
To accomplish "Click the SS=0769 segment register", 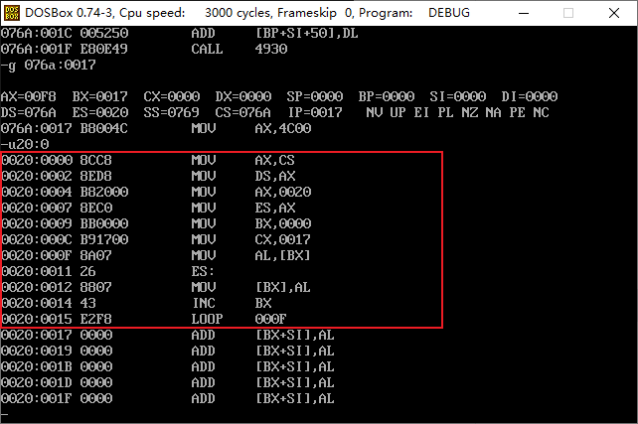I will (x=172, y=112).
